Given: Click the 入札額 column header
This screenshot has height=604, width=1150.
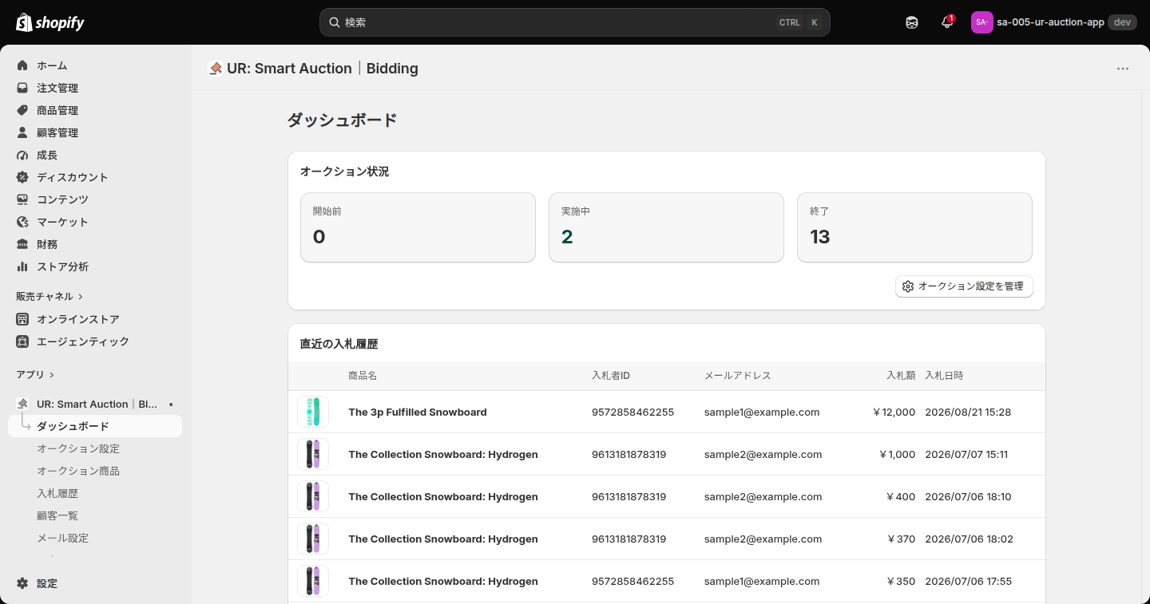Looking at the screenshot, I should pos(901,376).
